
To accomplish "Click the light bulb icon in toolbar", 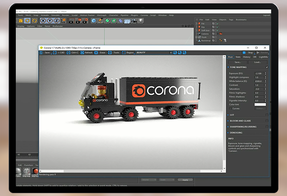I will tap(141, 21).
